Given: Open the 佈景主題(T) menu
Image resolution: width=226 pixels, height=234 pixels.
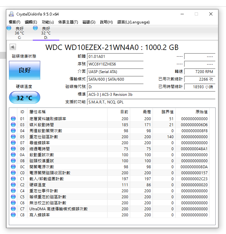Looking at the screenshot, I should coord(68,22).
